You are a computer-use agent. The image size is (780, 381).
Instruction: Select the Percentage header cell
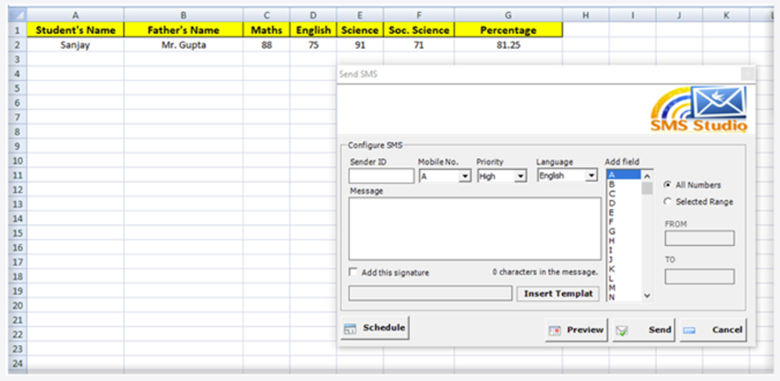pos(508,30)
